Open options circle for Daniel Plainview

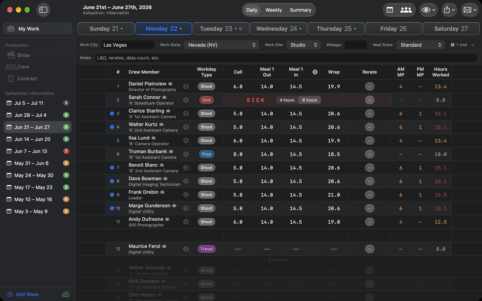click(186, 86)
